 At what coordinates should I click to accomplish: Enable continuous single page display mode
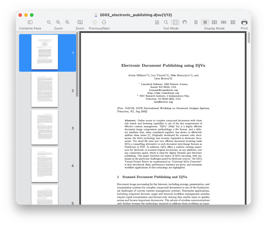point(205,22)
